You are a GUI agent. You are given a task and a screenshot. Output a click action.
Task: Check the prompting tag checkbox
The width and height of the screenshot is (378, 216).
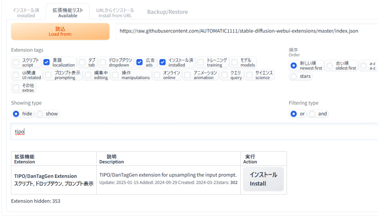48,75
